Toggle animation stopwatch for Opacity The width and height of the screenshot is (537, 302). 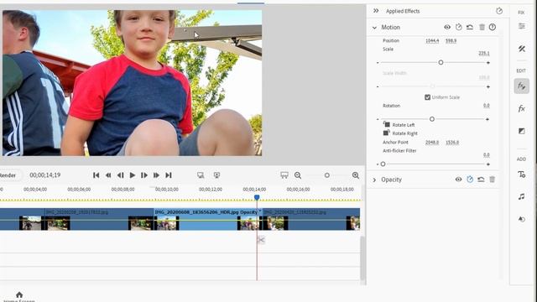[x=470, y=180]
